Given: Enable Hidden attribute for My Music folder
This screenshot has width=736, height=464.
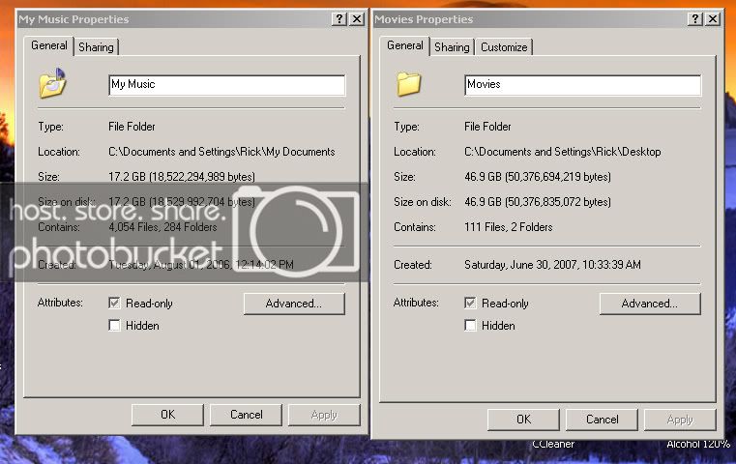Looking at the screenshot, I should [115, 326].
